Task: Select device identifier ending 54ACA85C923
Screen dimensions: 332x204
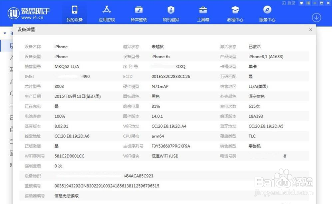Action: tap(139, 176)
